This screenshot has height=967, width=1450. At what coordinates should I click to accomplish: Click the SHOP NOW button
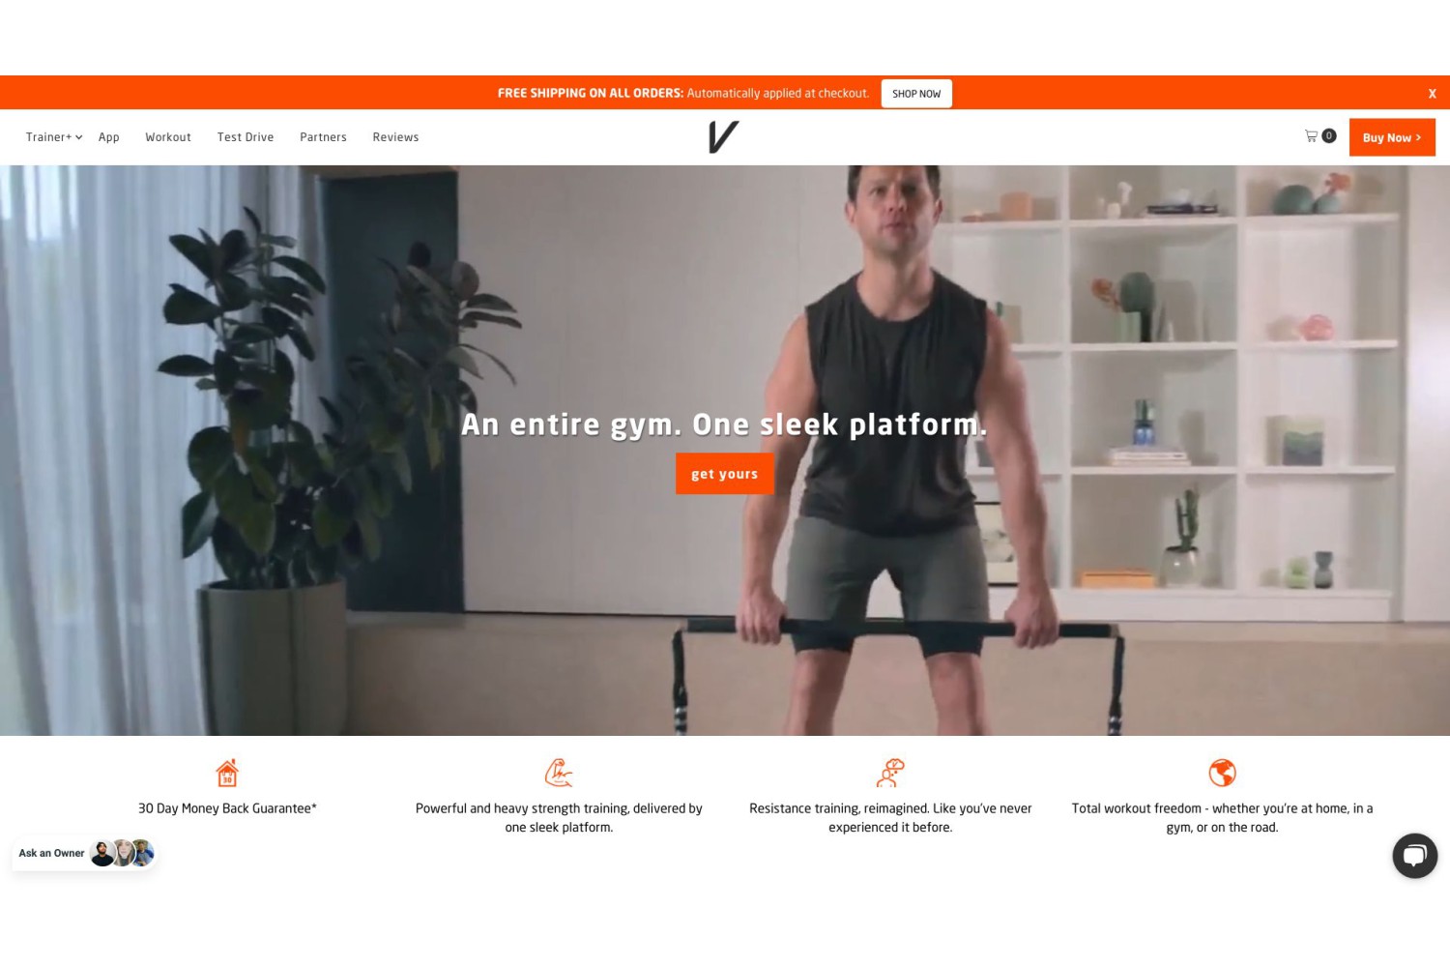(916, 94)
